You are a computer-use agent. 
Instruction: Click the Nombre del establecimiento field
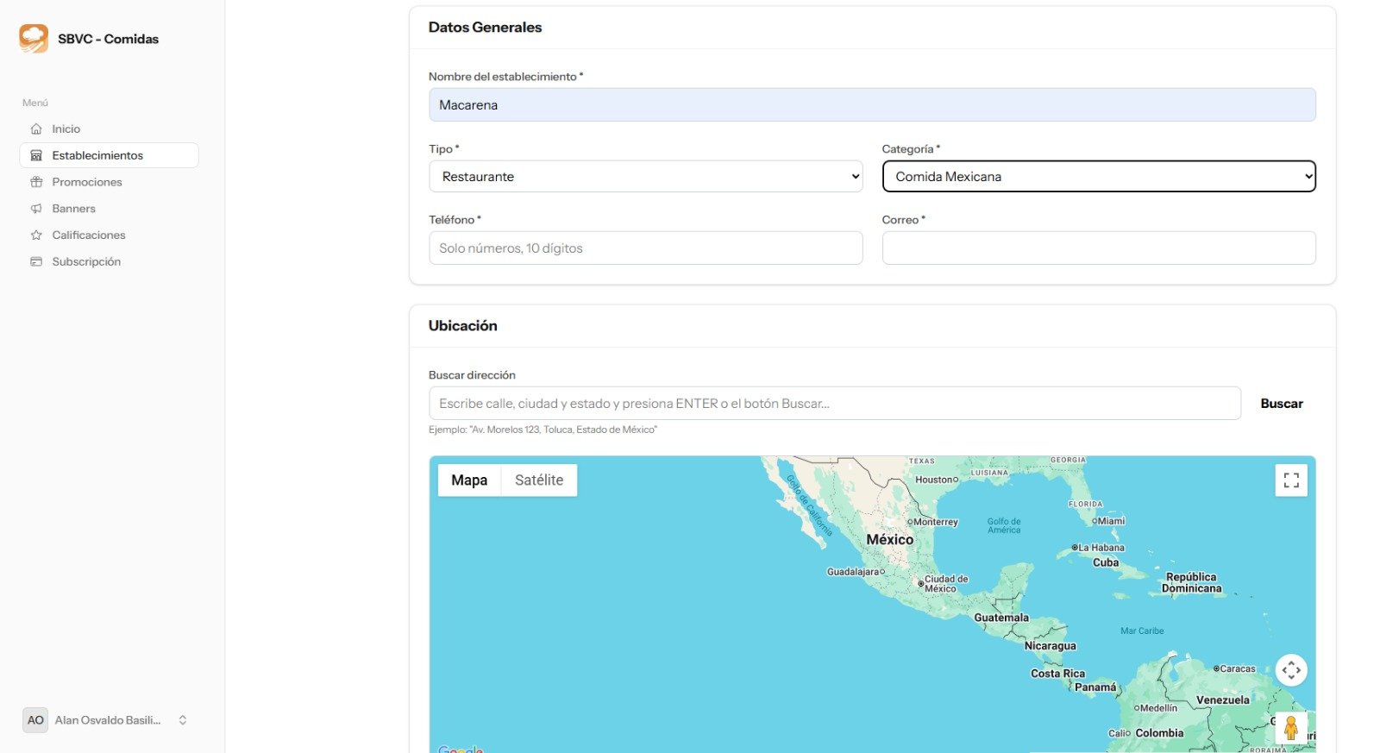[x=872, y=104]
